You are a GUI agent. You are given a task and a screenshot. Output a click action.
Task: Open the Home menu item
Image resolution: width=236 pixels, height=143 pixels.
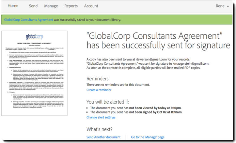point(13,6)
